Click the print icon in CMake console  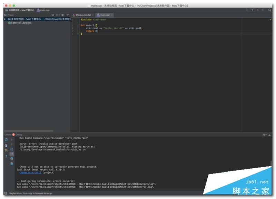[x=12, y=159]
